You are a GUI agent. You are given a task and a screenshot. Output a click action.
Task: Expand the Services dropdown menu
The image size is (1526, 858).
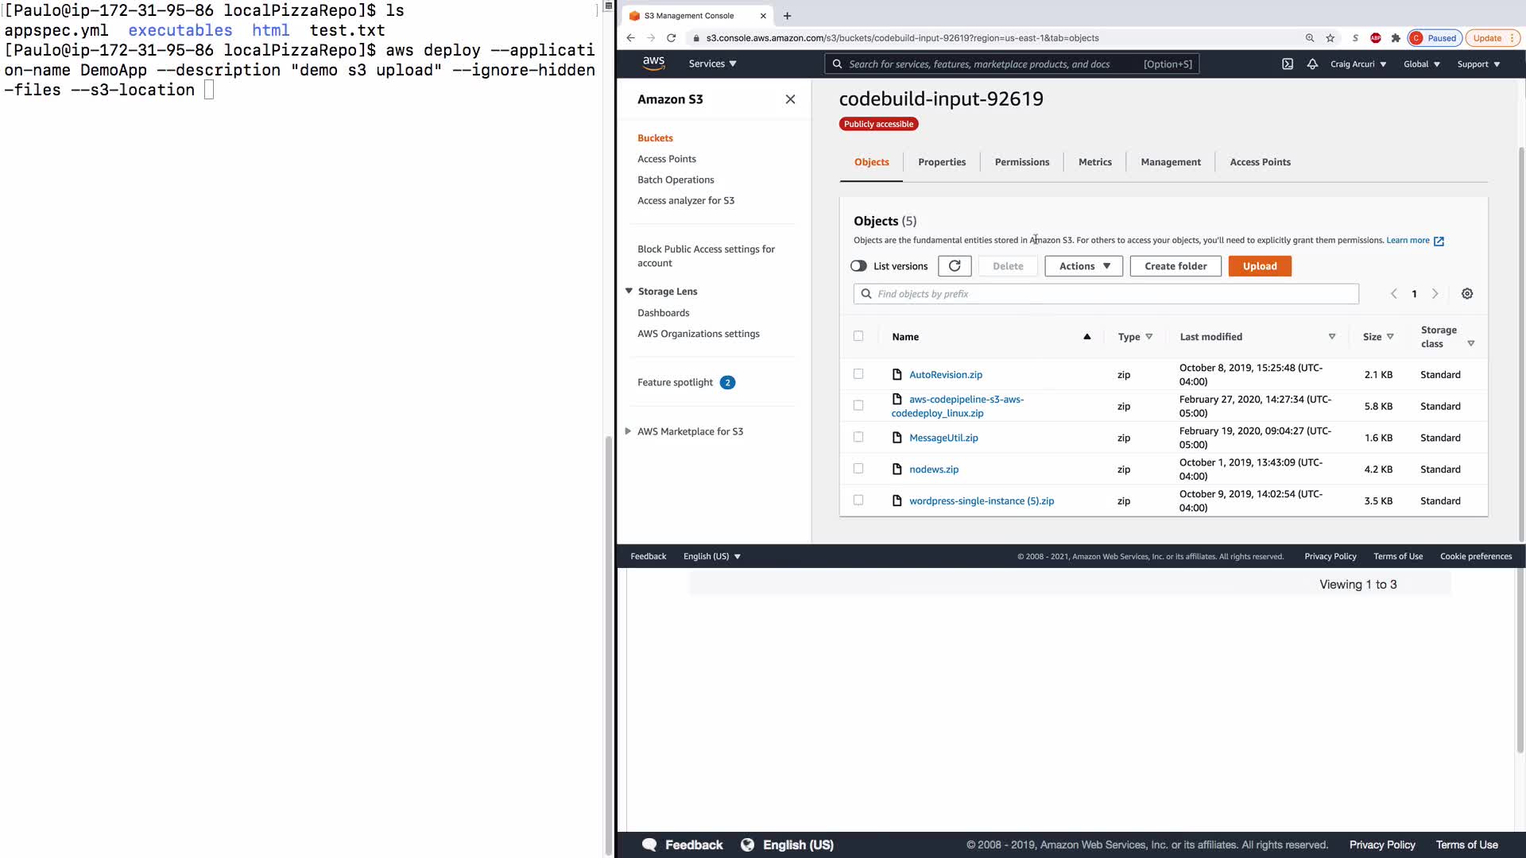coord(712,64)
